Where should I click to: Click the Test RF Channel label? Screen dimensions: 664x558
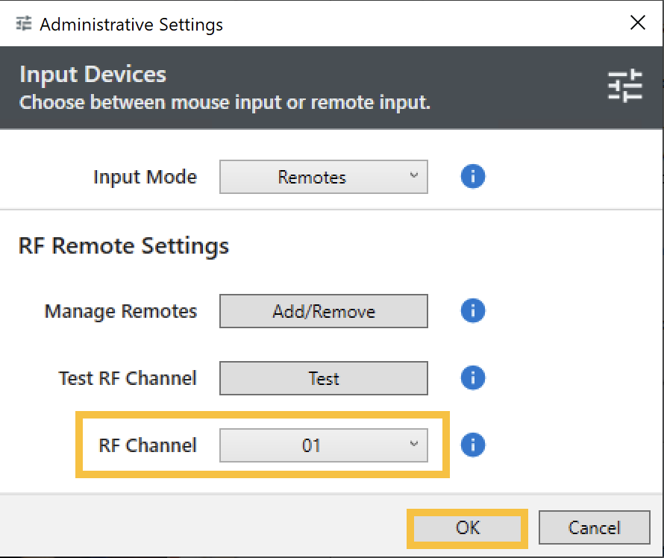128,378
